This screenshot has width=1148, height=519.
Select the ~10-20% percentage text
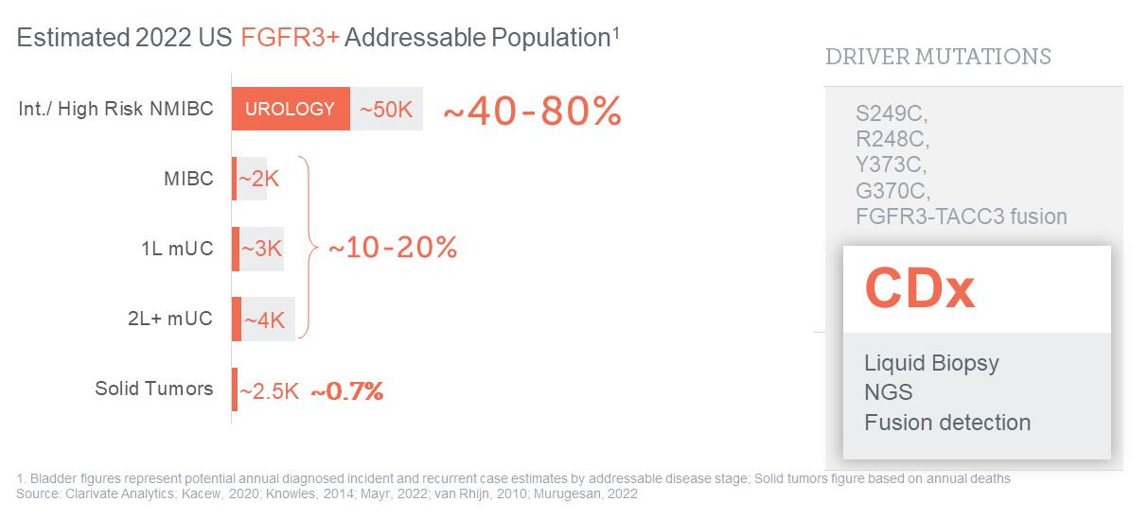pyautogui.click(x=393, y=248)
